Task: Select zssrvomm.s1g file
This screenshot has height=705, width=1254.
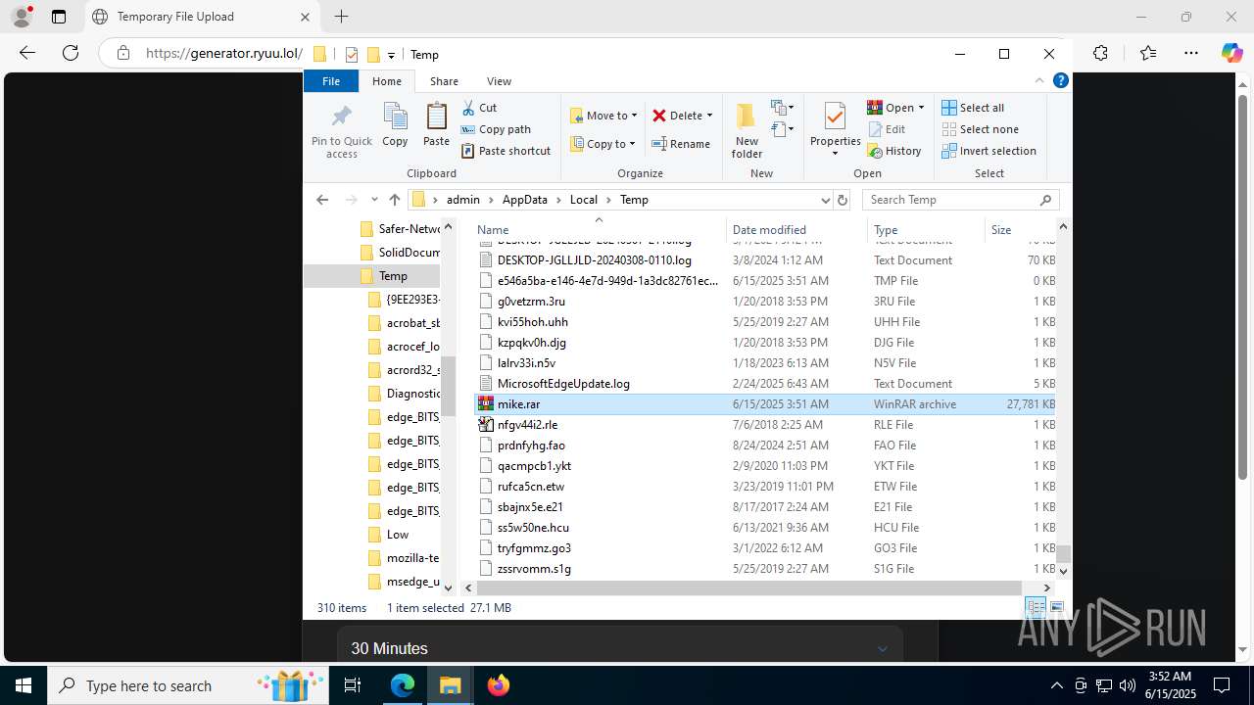Action: [766, 569]
